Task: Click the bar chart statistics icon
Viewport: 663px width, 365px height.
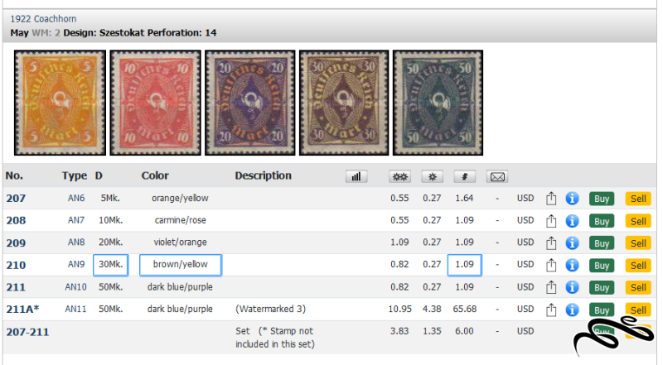Action: tap(356, 176)
